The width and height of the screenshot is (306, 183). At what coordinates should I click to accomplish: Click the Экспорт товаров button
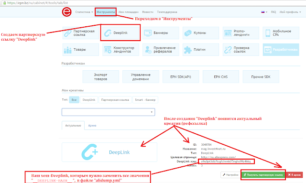(x=101, y=76)
